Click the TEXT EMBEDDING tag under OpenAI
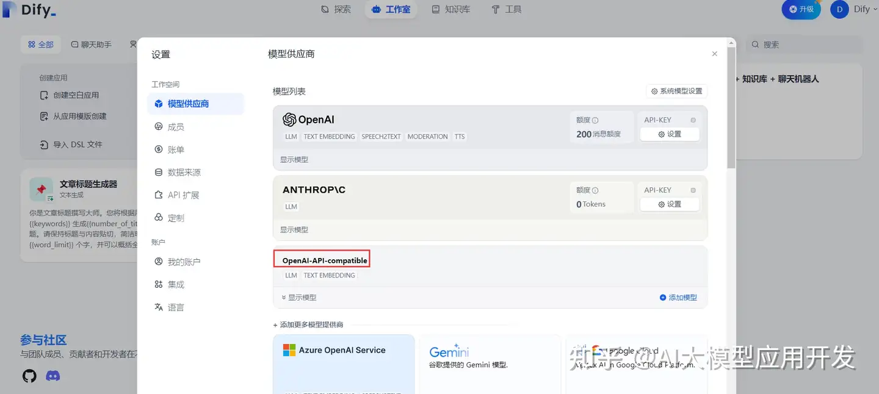Screen dimensions: 879x394 [x=329, y=137]
